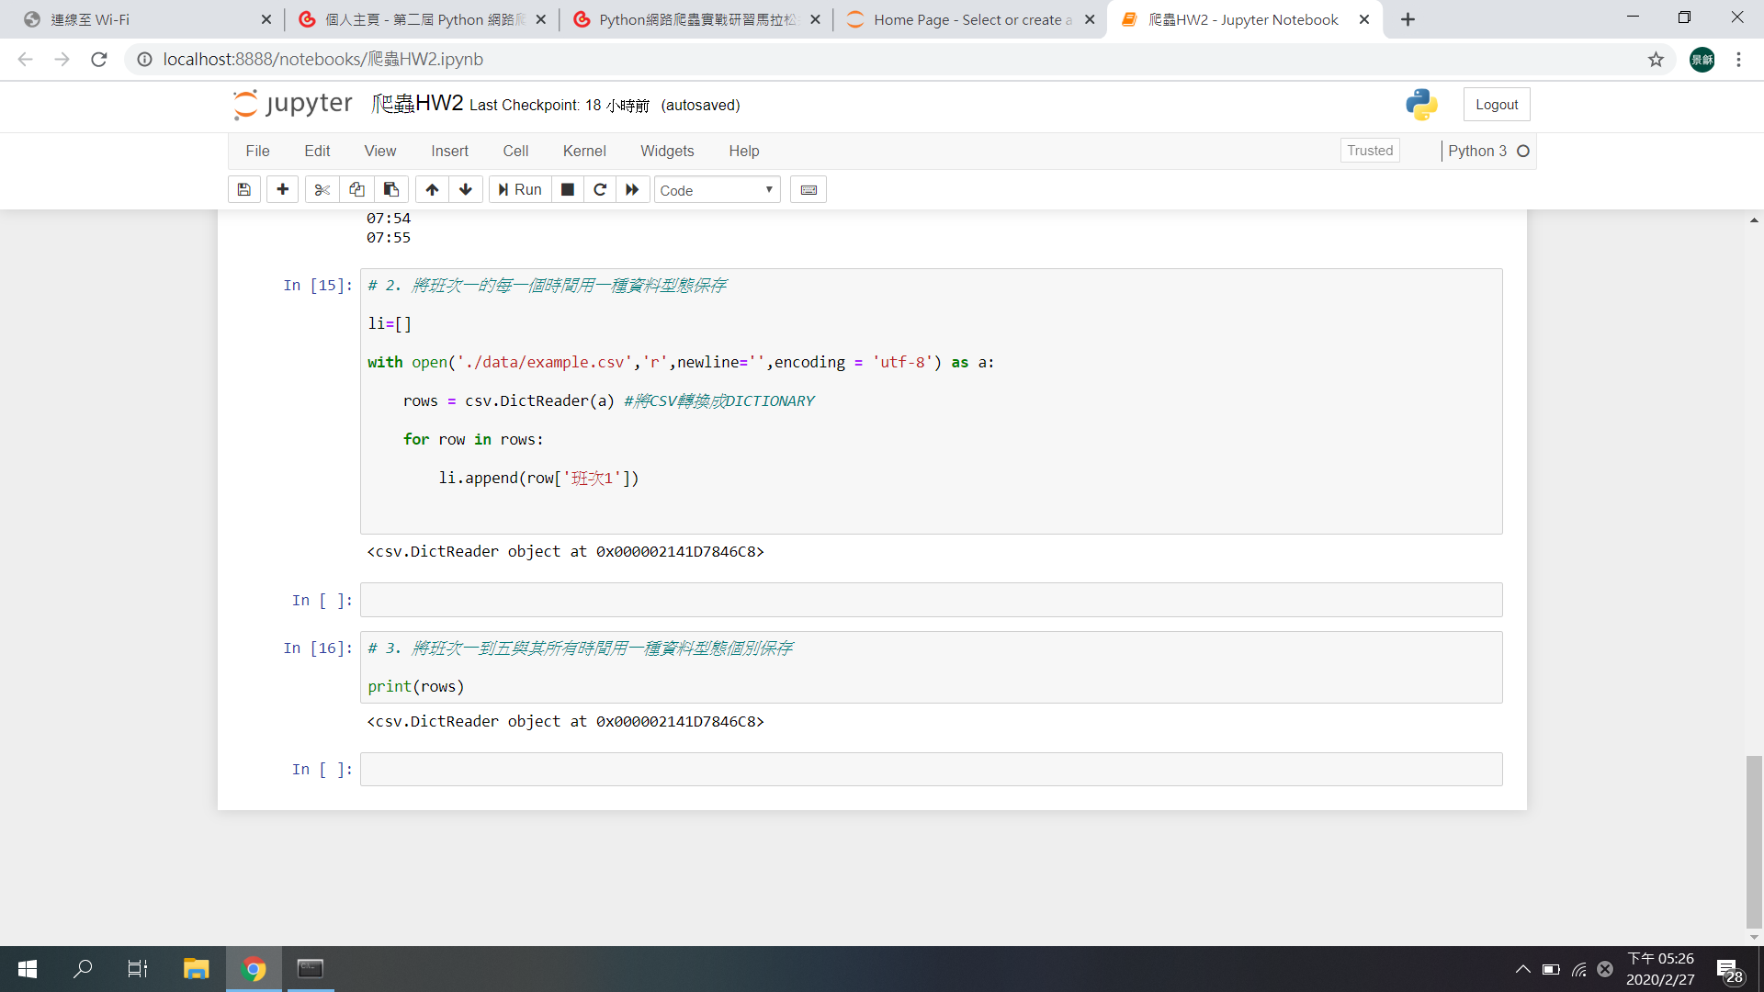Click the kernel idle circle indicator

click(1523, 152)
